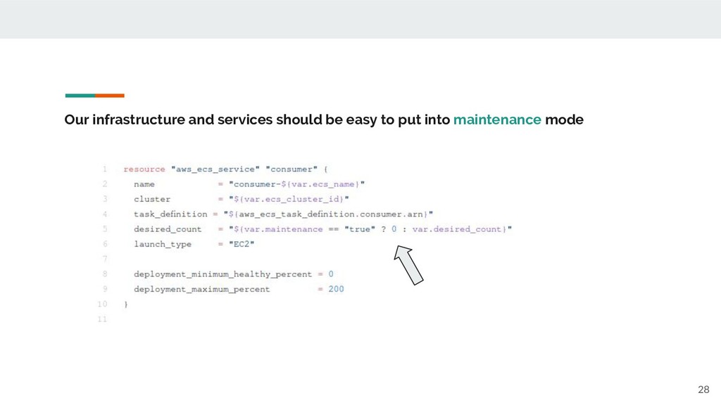This screenshot has width=721, height=405.
Task: Click the "true" string in the ternary
Action: [x=360, y=229]
